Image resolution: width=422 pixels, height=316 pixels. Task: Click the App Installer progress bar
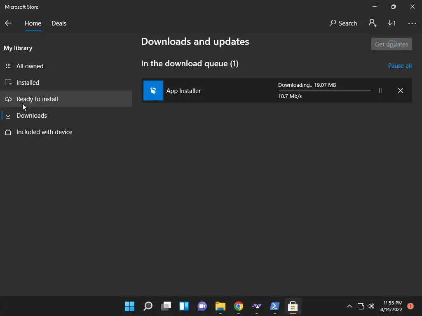pos(324,91)
